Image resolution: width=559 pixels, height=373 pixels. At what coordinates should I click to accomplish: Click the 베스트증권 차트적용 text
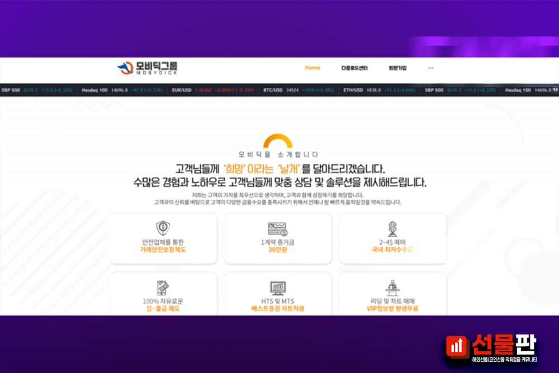pos(277,308)
